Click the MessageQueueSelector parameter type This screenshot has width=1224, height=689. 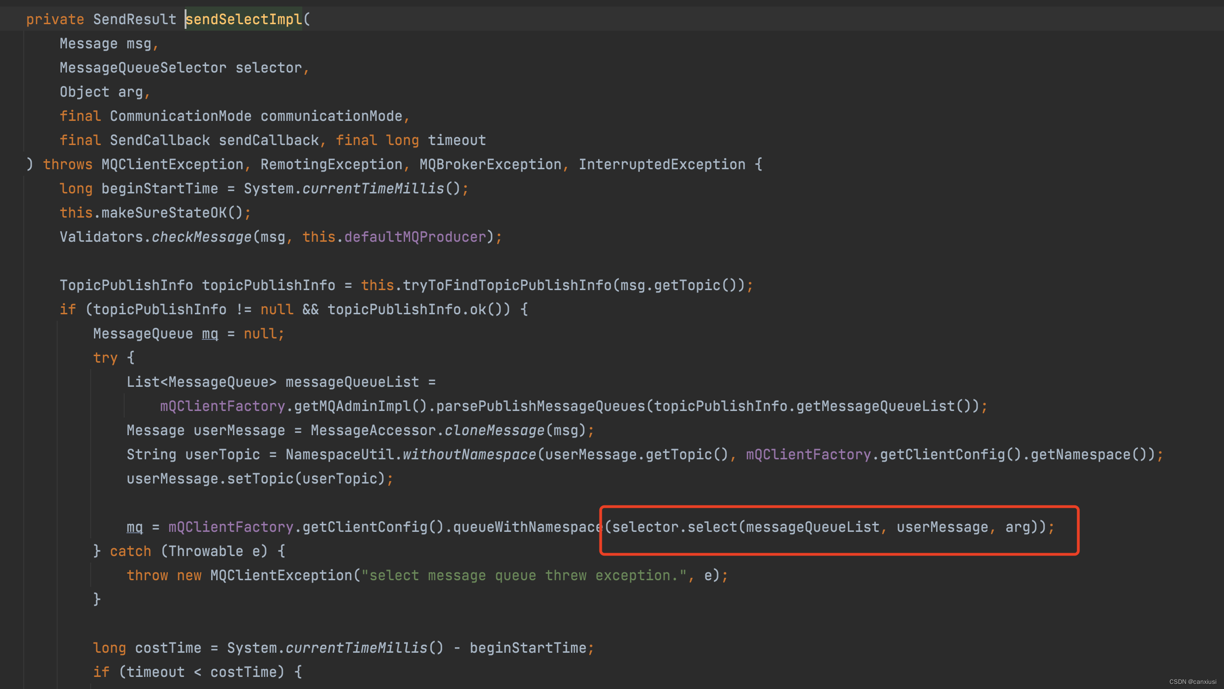click(x=143, y=67)
